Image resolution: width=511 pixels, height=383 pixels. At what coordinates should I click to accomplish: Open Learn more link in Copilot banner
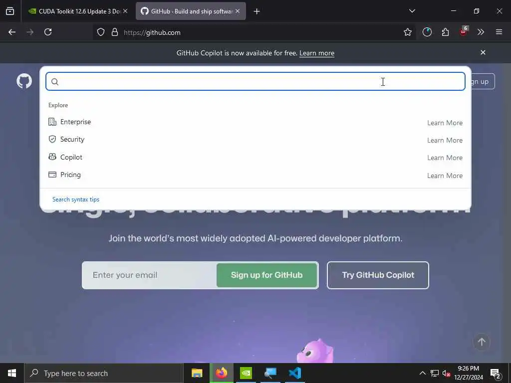317,53
